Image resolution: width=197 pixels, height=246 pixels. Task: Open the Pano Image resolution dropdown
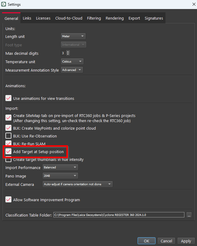point(60,176)
